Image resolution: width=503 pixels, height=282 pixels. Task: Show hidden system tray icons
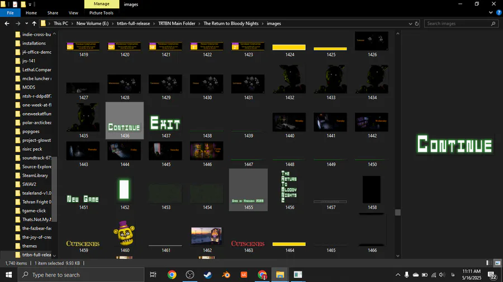pos(398,275)
